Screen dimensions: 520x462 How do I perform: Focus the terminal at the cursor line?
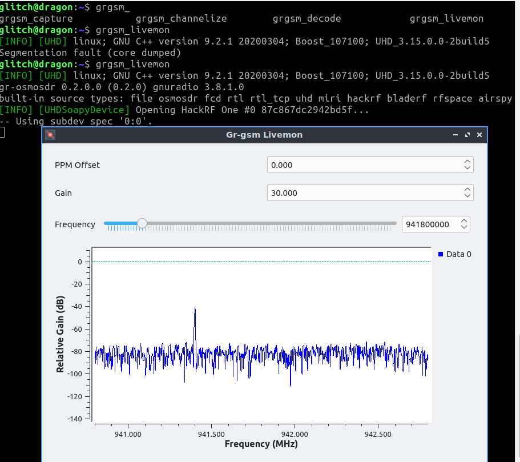pos(3,132)
